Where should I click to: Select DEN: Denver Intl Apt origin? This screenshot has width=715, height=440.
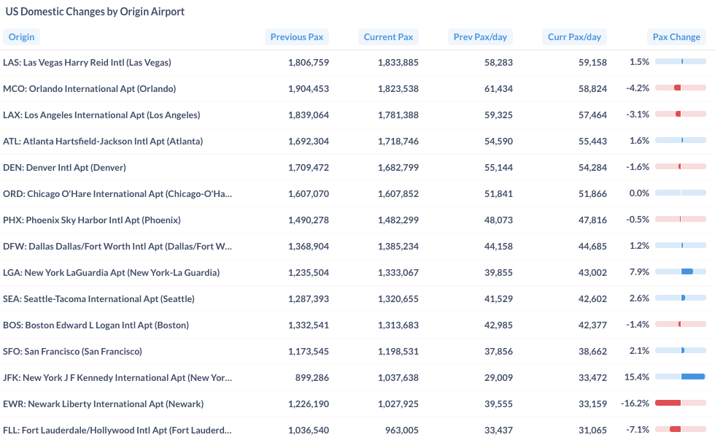(64, 167)
